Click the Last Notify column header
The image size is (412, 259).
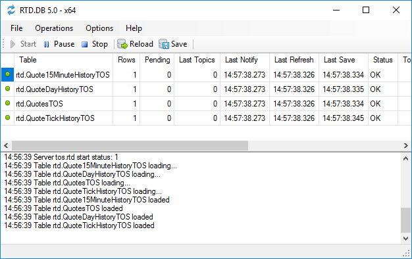pyautogui.click(x=245, y=60)
